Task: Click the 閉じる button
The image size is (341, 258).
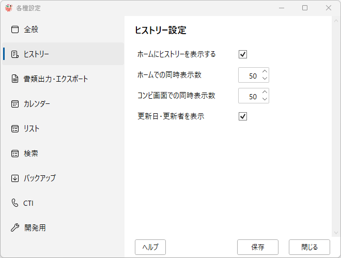Action: point(309,247)
